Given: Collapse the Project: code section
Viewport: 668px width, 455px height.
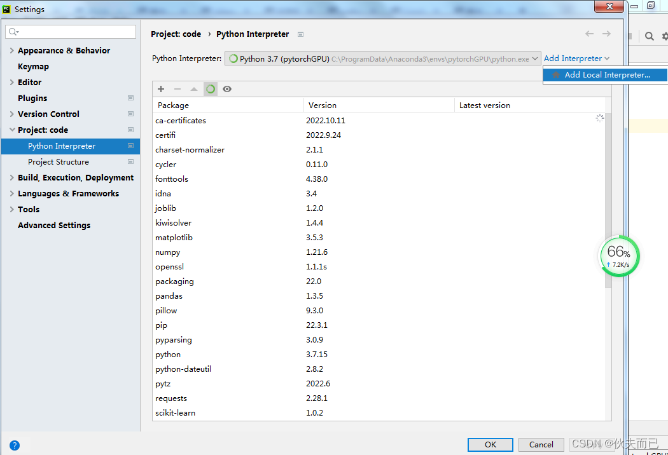Looking at the screenshot, I should coord(12,130).
